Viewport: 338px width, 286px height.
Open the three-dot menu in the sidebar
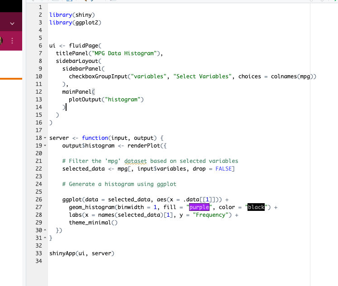(x=12, y=41)
